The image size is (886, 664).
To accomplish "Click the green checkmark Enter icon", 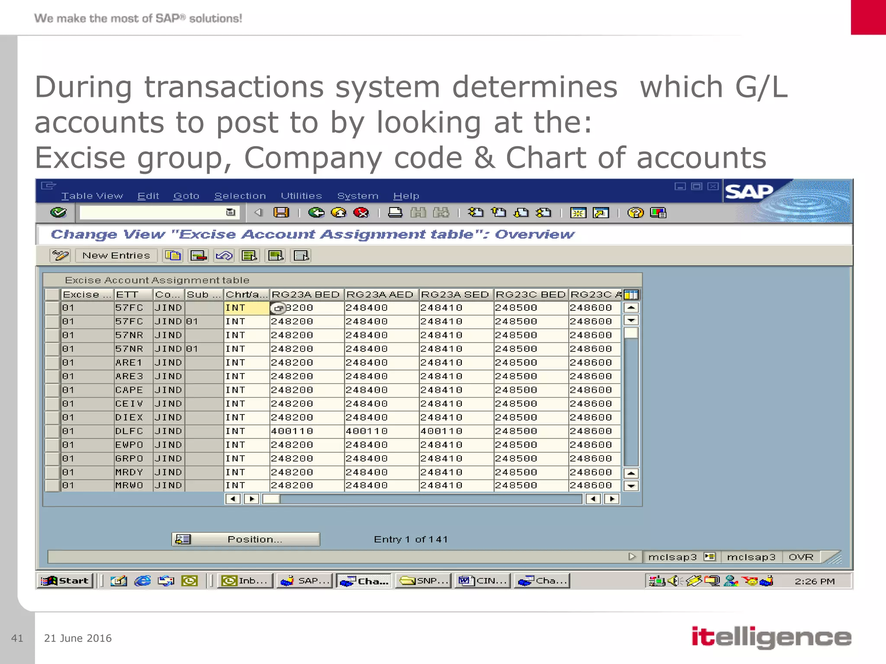I will tap(58, 212).
